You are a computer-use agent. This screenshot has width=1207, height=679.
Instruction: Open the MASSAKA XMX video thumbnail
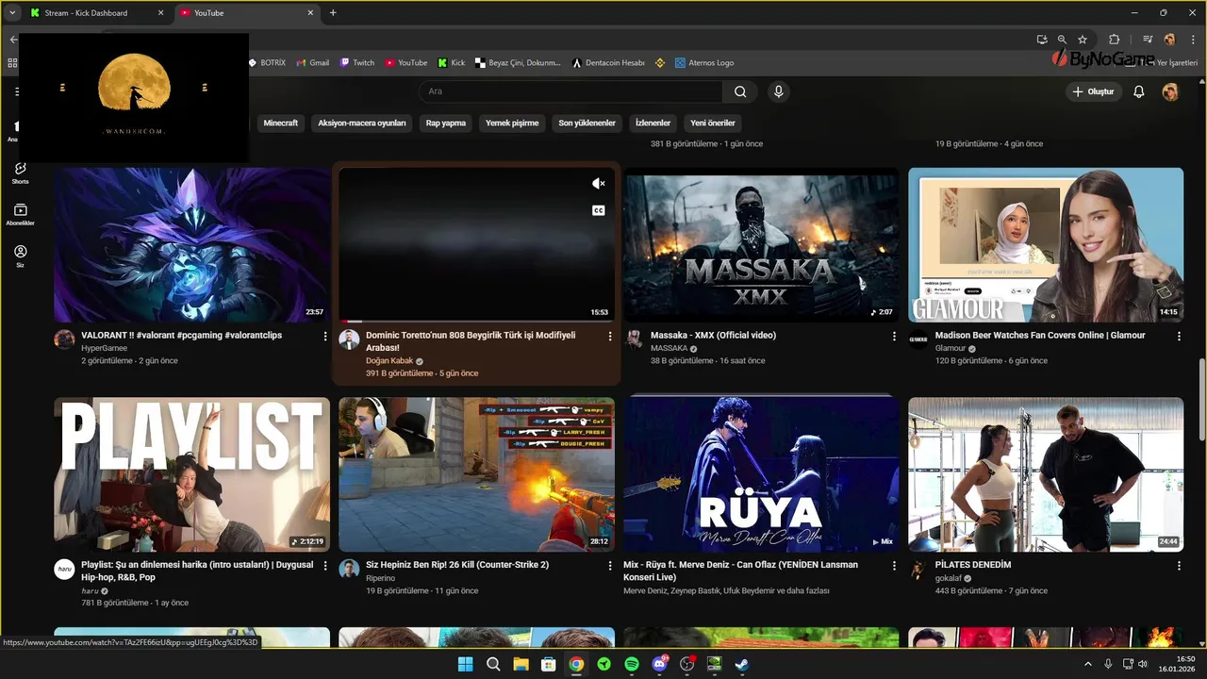tap(761, 245)
